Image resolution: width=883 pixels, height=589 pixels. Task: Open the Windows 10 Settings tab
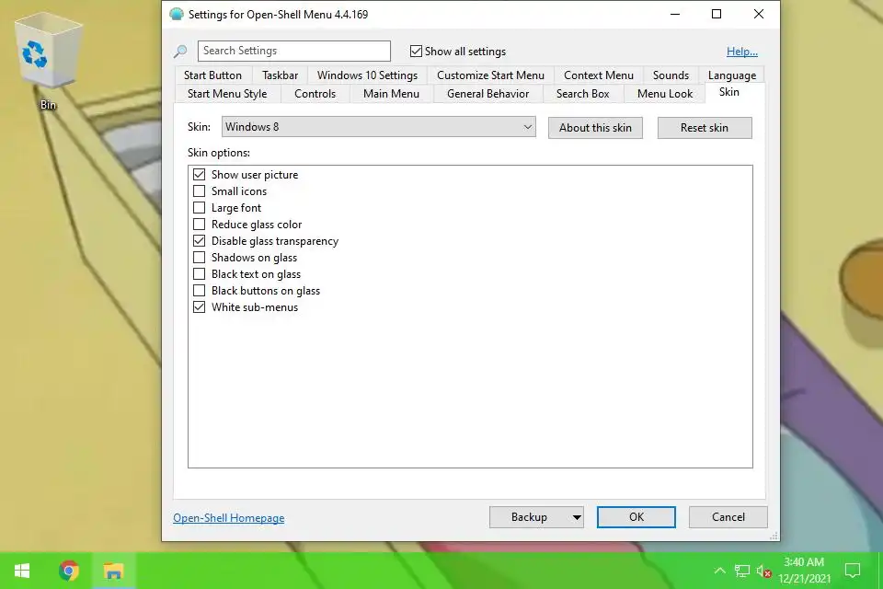pyautogui.click(x=367, y=75)
